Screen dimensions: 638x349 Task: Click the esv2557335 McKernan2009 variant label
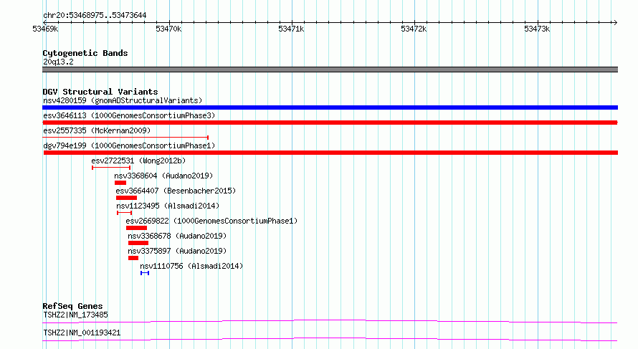pyautogui.click(x=97, y=130)
